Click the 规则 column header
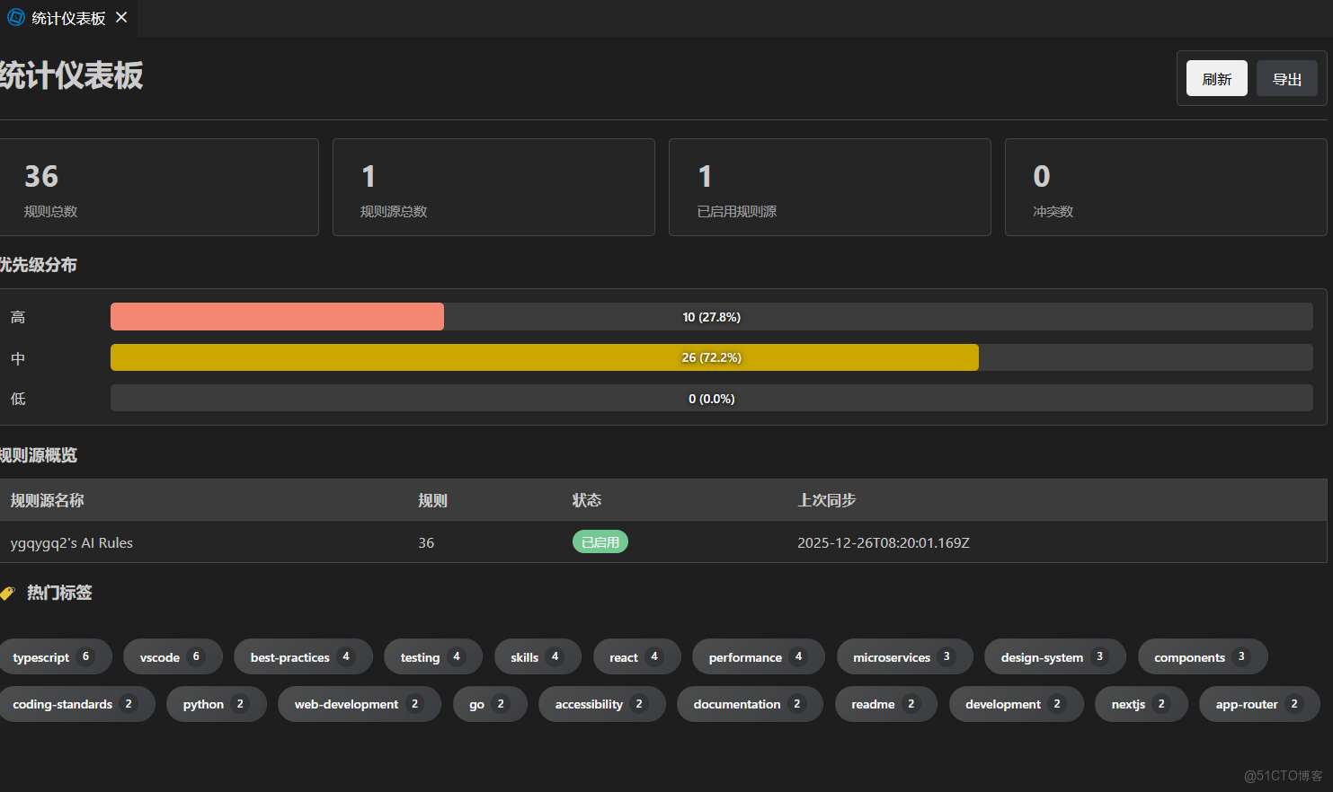The image size is (1333, 792). [432, 500]
